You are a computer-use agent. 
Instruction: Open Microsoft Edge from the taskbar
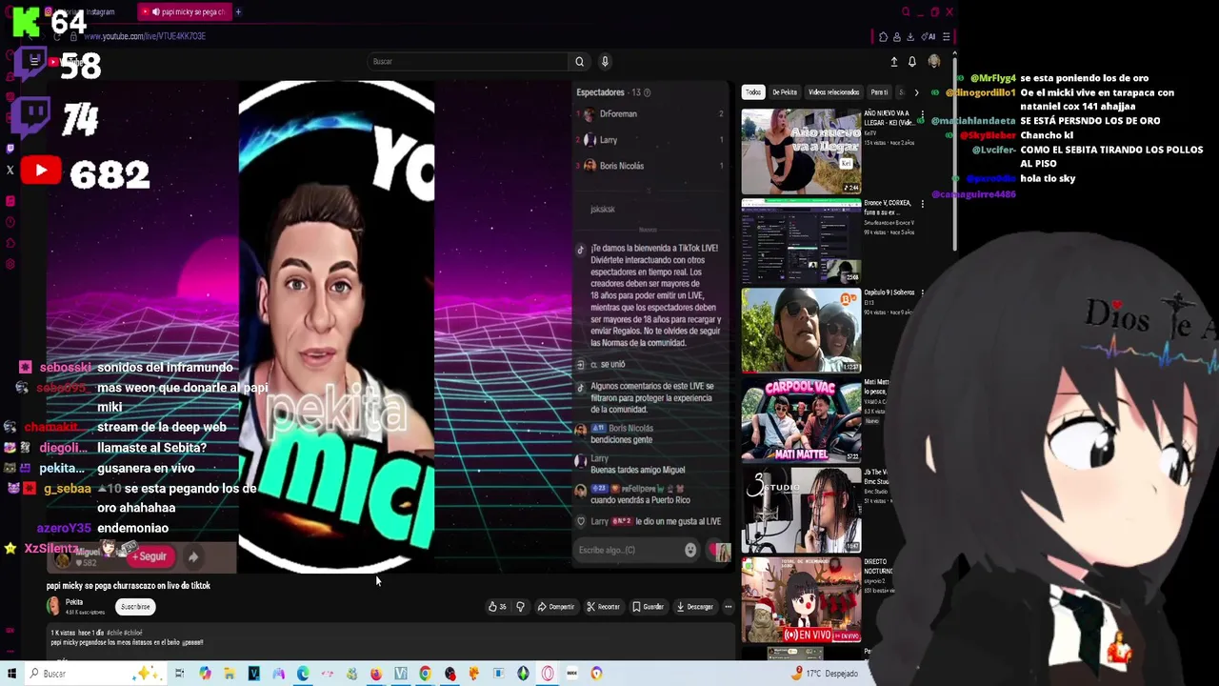click(x=303, y=674)
